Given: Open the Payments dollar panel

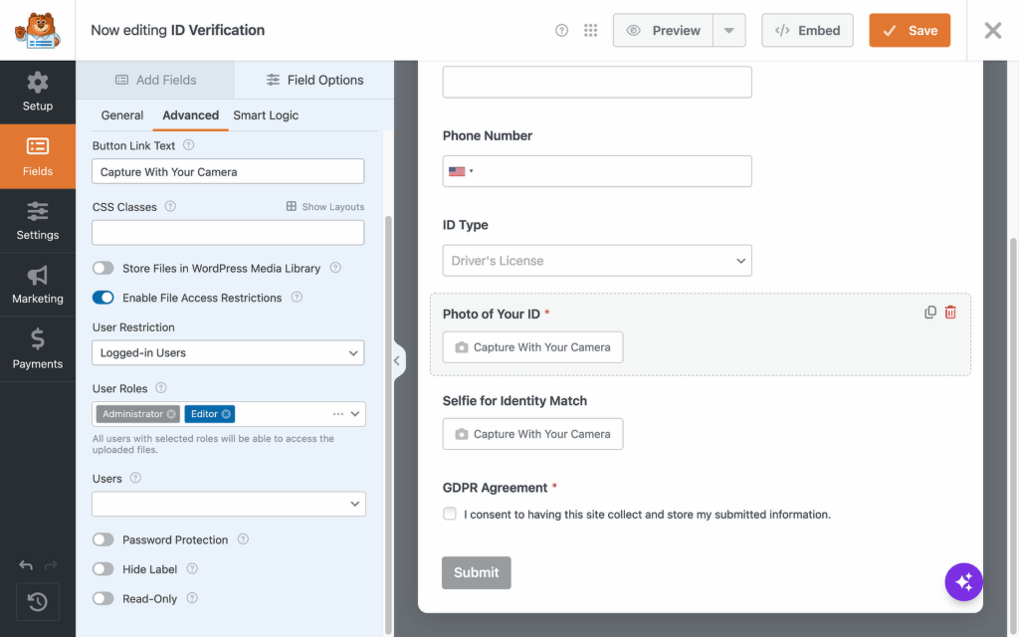Looking at the screenshot, I should (x=38, y=349).
